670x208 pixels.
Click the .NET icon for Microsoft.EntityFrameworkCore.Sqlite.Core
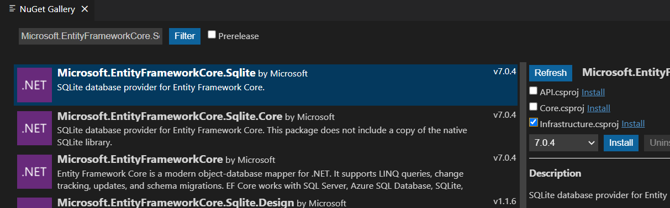[x=34, y=129]
